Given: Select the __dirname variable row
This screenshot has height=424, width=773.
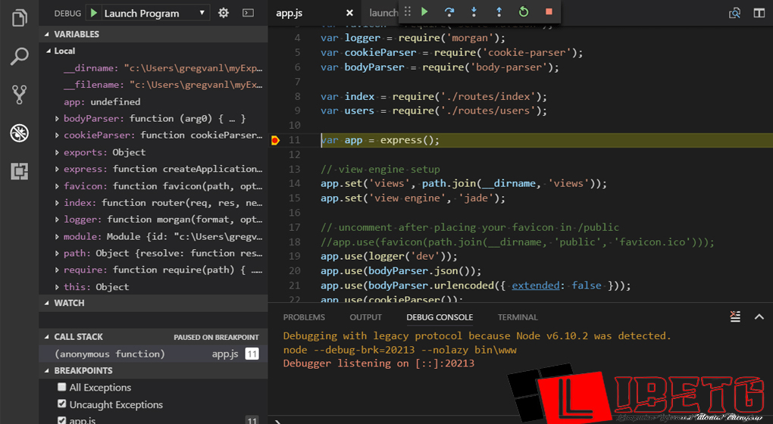Looking at the screenshot, I should point(153,68).
